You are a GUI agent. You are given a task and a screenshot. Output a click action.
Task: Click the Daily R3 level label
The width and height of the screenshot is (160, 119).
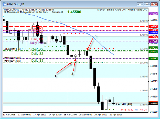coord(37,28)
